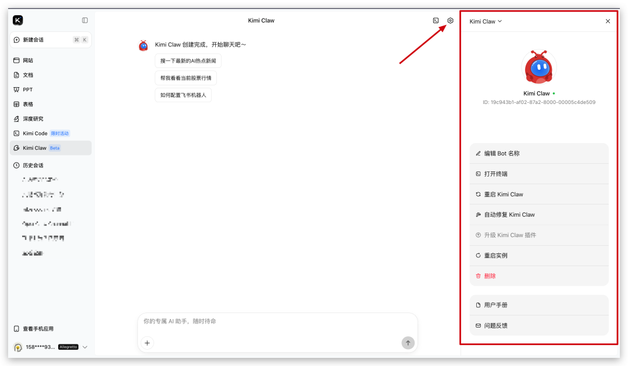
Task: Click the red 删除 option
Action: coord(490,276)
